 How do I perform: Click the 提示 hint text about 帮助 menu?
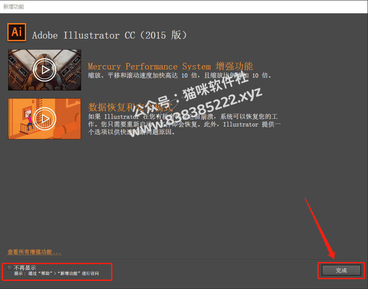(57, 274)
